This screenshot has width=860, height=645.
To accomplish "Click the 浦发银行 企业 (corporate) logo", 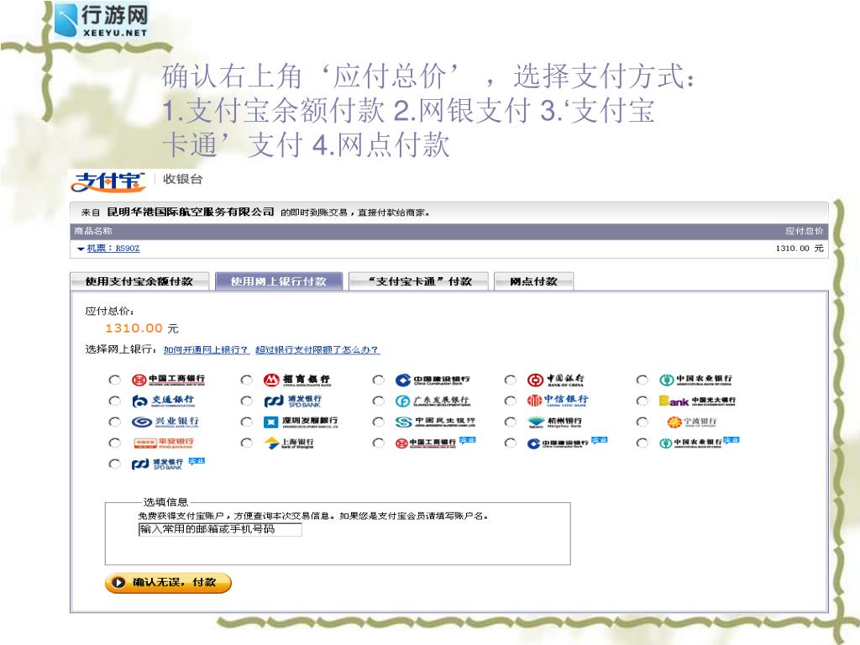I will coord(168,464).
